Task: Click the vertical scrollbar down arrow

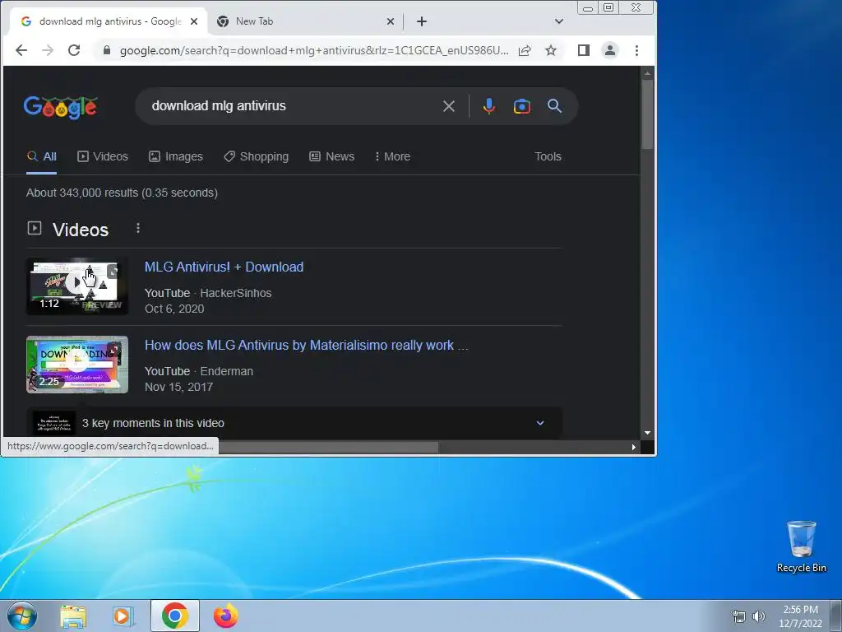Action: pos(648,433)
